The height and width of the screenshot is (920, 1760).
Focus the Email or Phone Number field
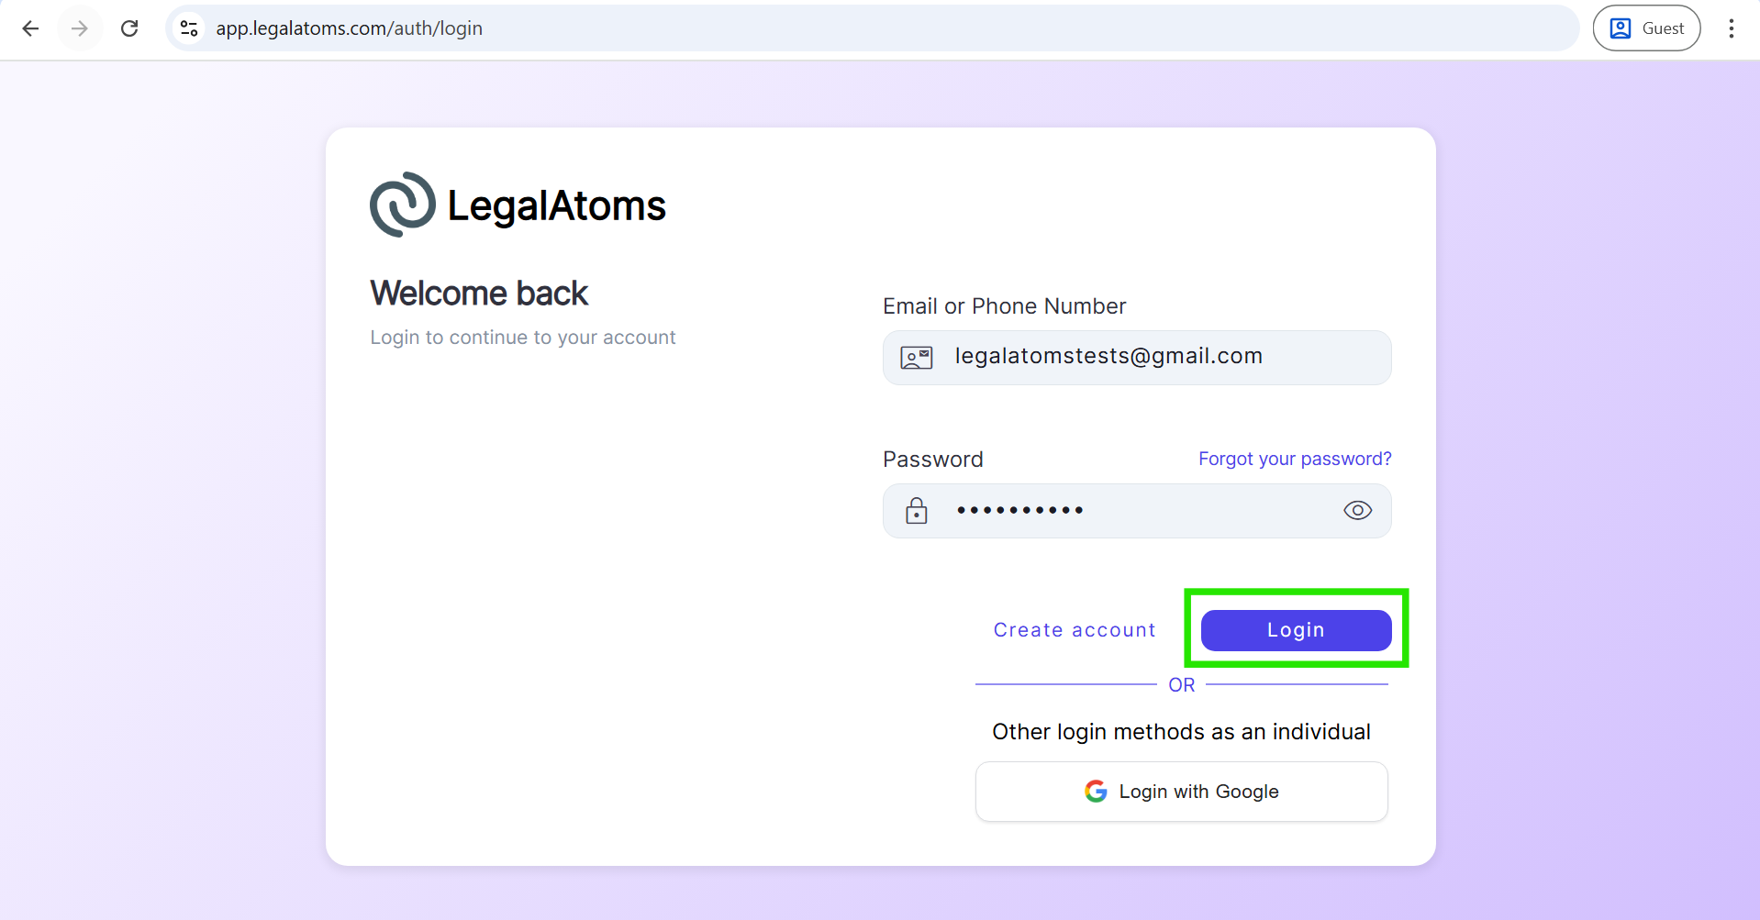click(x=1156, y=357)
